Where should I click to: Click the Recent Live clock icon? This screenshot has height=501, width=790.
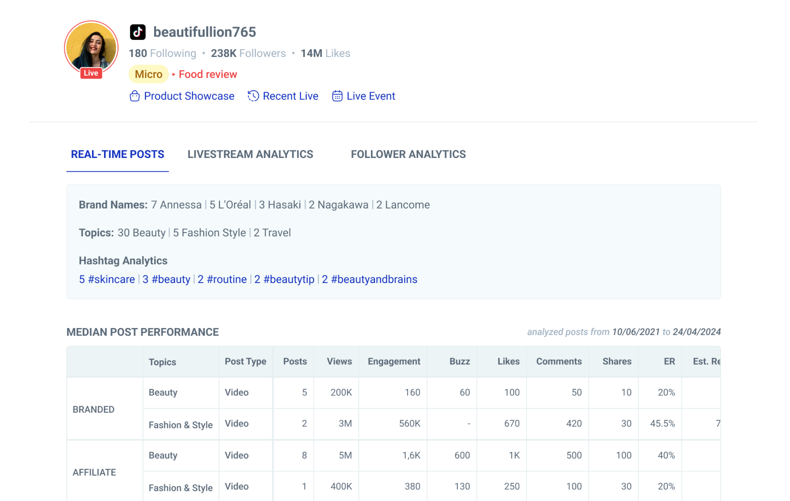click(x=253, y=96)
